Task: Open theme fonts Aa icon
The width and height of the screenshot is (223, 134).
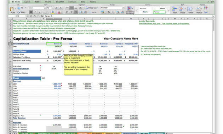Action: click(x=206, y=12)
